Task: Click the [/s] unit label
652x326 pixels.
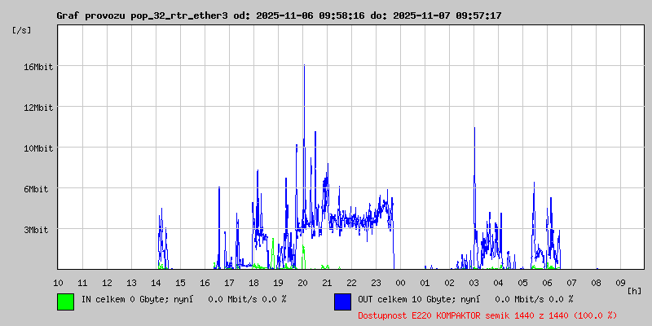Action: pos(22,30)
